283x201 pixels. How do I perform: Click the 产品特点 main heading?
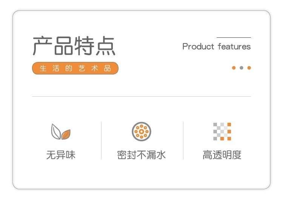[x=74, y=46]
